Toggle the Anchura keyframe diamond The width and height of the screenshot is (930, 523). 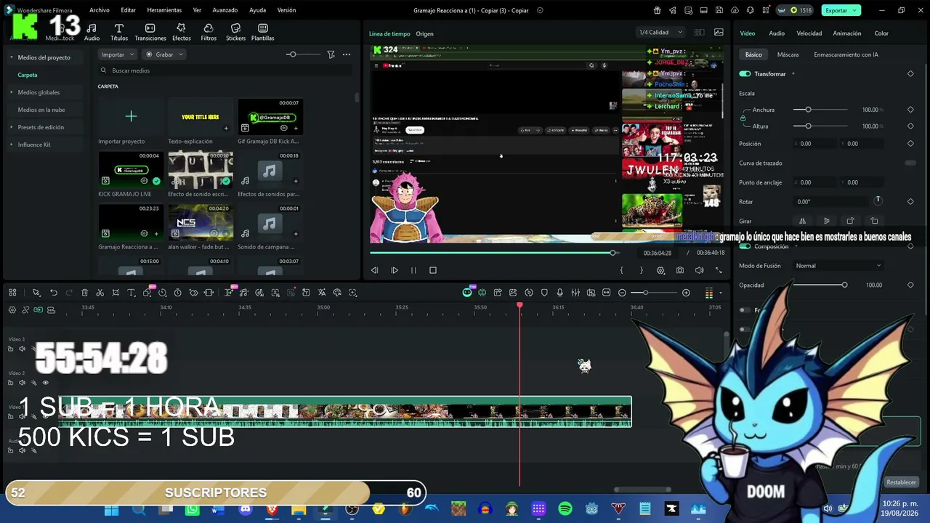(x=910, y=110)
